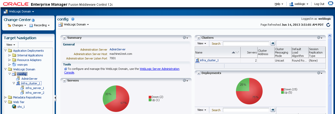The width and height of the screenshot is (335, 114).
Task: Open the Changes dropdown menu
Action: pyautogui.click(x=19, y=25)
